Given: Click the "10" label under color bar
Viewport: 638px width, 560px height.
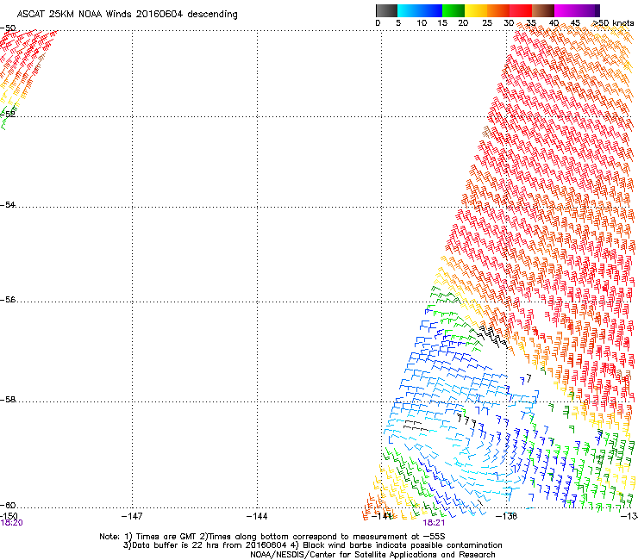Looking at the screenshot, I should [422, 23].
